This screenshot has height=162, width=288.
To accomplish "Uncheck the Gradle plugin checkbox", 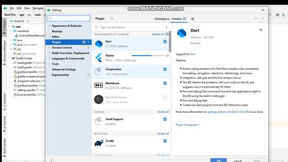I will tap(165, 141).
